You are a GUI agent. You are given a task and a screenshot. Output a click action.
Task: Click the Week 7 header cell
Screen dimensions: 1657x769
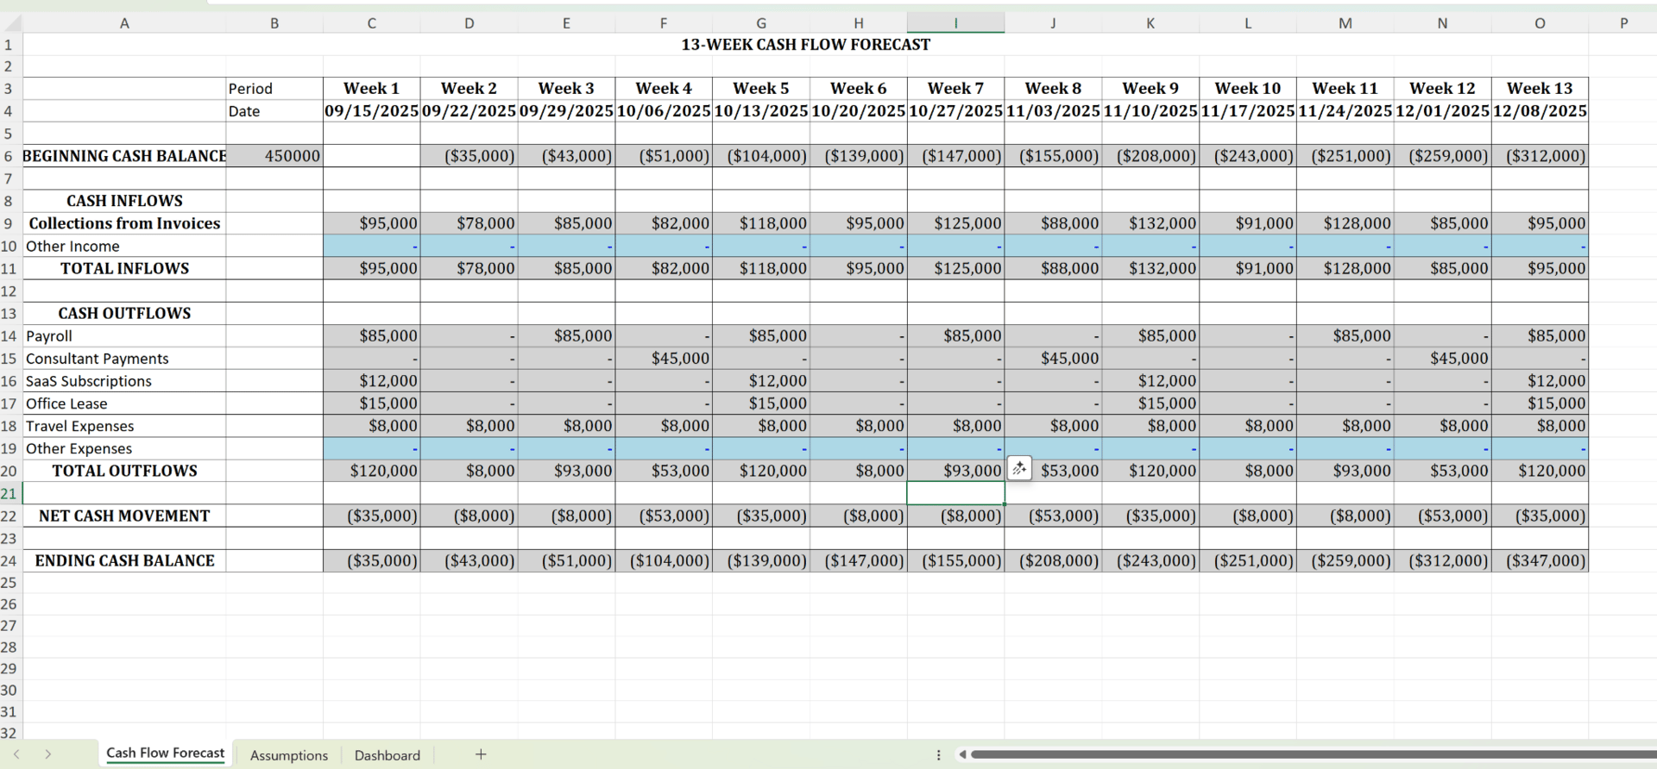pos(956,89)
